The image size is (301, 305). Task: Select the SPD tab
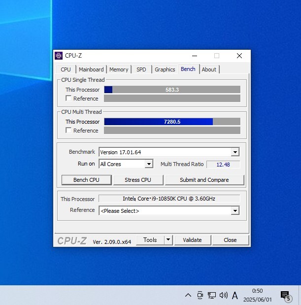tap(141, 69)
